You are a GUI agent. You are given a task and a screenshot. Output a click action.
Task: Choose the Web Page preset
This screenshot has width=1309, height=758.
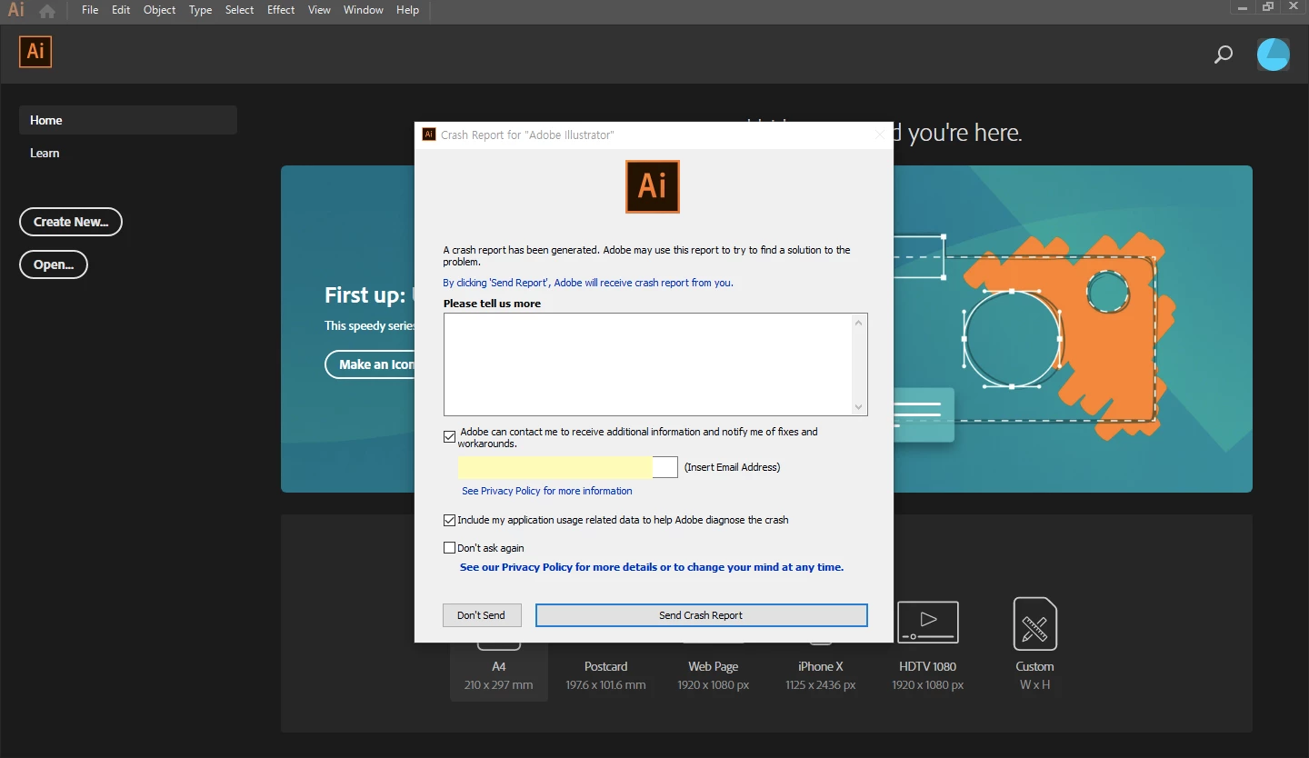click(714, 675)
